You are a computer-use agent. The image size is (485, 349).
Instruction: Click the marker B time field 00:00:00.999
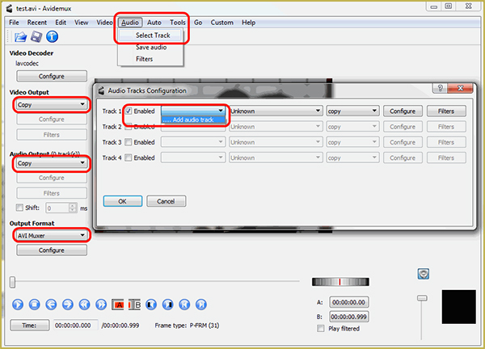(349, 317)
